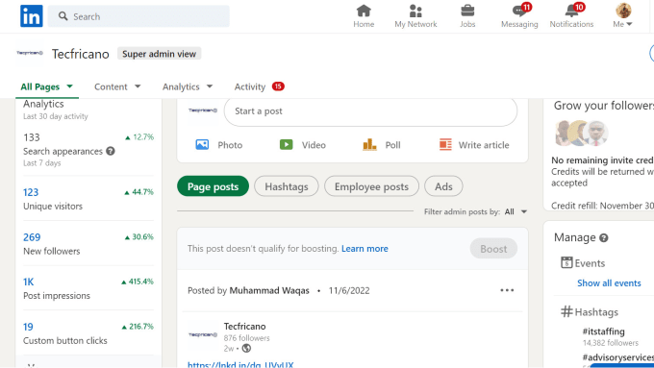Open Messaging with 11 unread

(x=519, y=16)
